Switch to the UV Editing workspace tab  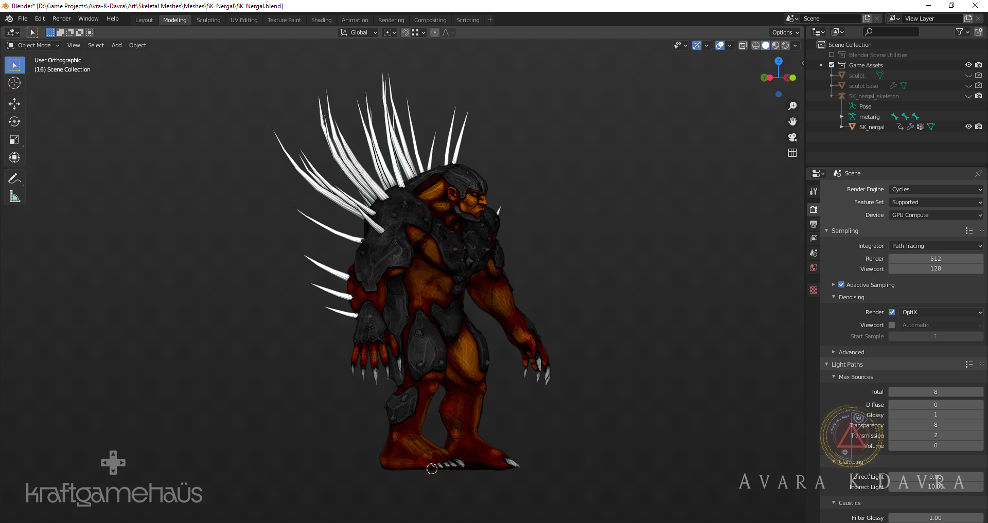(x=244, y=20)
